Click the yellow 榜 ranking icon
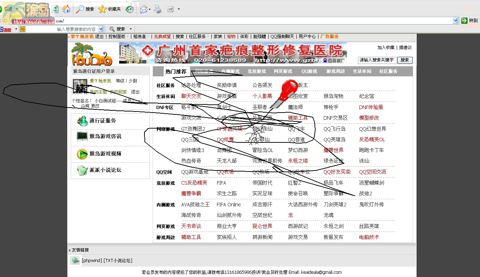The height and width of the screenshot is (277, 480). click(x=22, y=29)
